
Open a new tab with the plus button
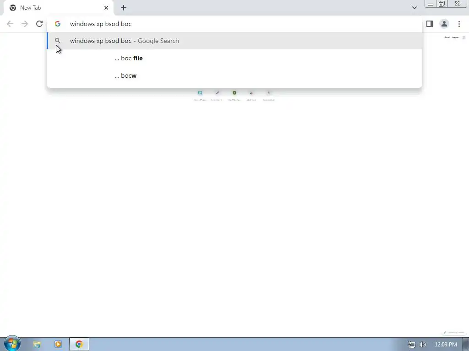point(124,8)
